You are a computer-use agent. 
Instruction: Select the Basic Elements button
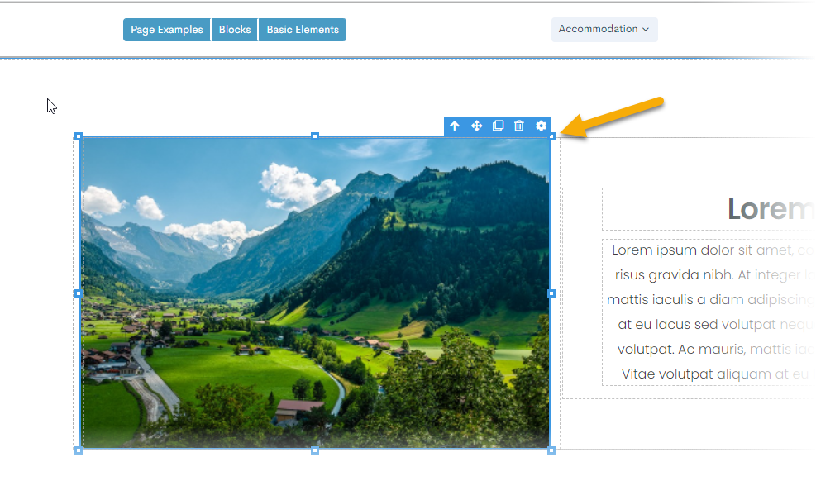(303, 30)
